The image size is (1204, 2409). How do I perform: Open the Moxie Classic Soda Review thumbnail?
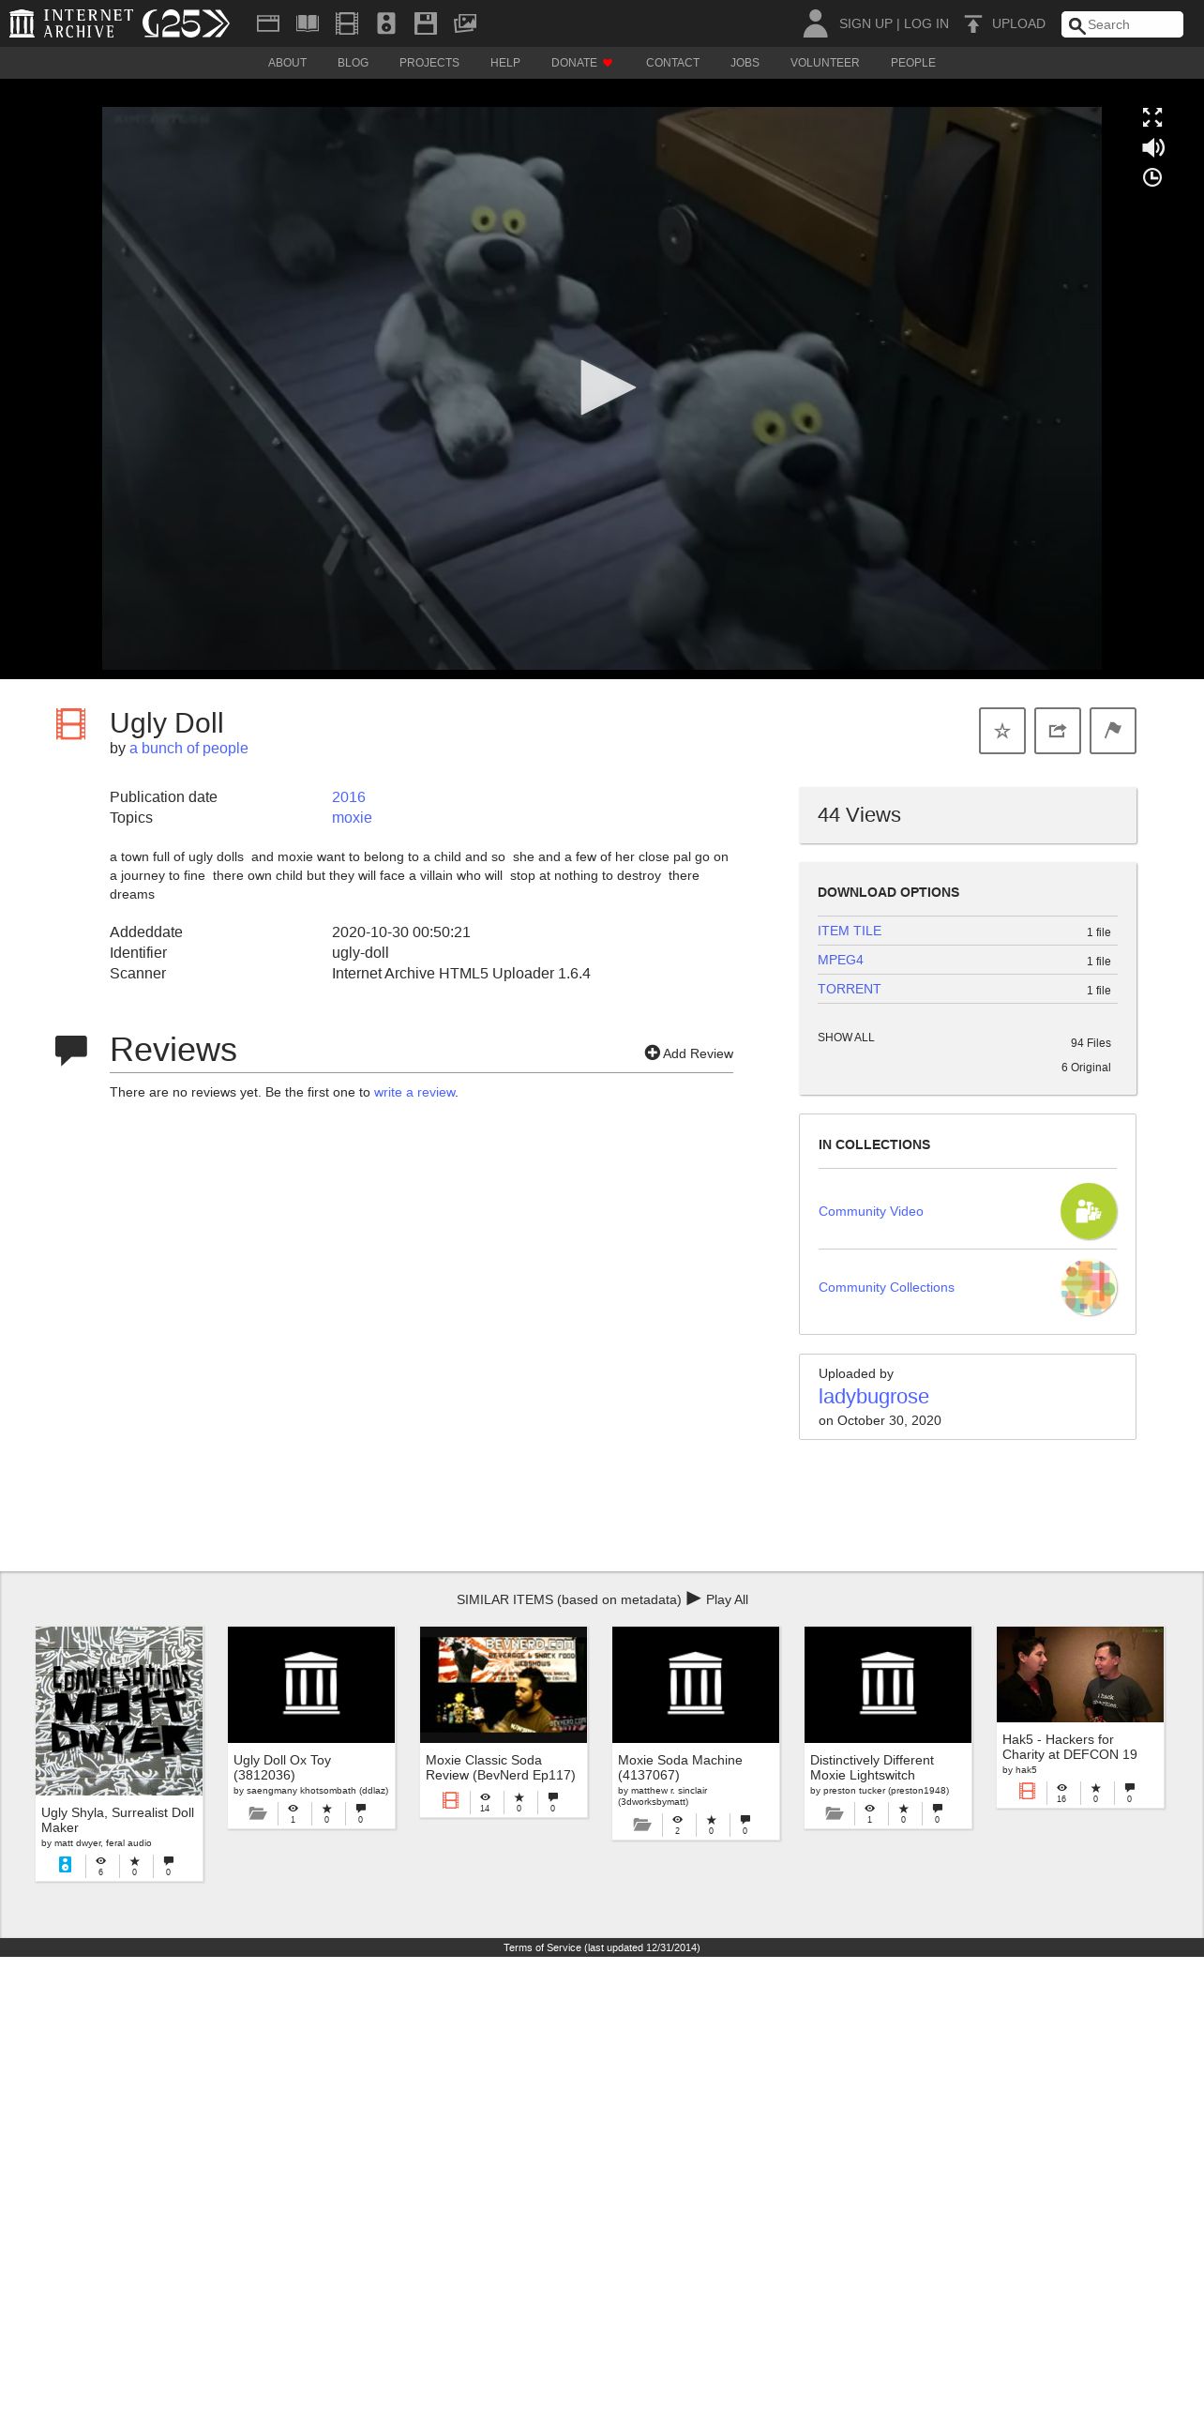pyautogui.click(x=504, y=1685)
